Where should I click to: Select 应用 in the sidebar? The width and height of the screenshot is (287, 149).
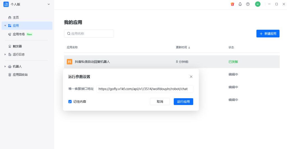point(27,26)
